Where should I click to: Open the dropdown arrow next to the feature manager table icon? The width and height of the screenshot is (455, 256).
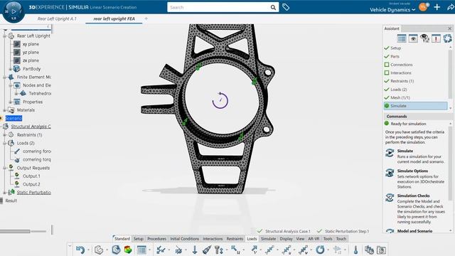point(150,250)
